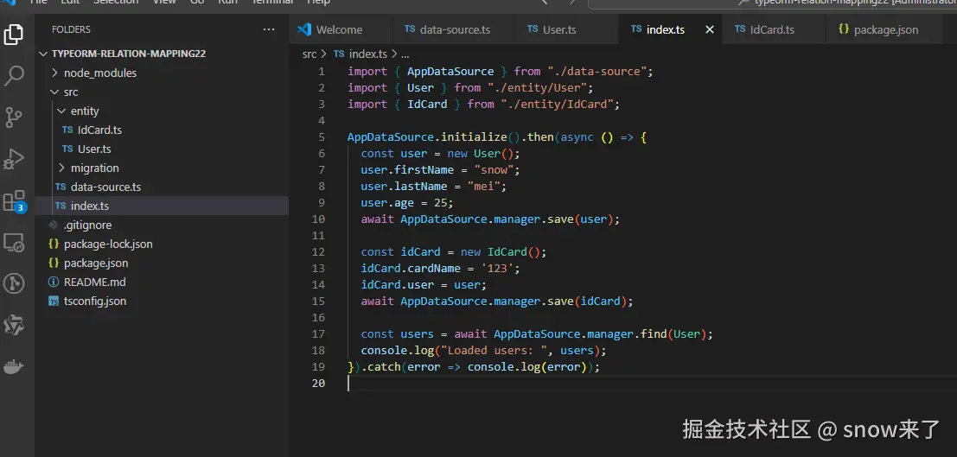957x457 pixels.
Task: Click line number 17 in the gutter
Action: coord(318,334)
